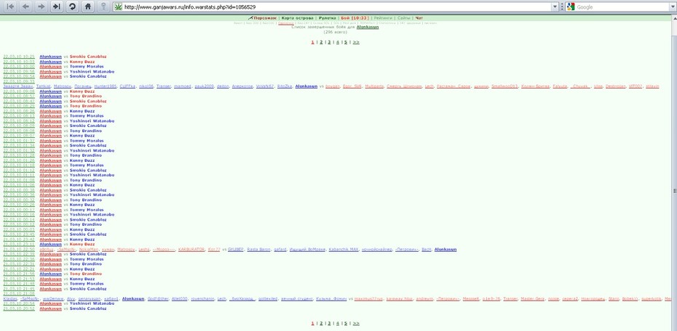677x331 pixels.
Task: Open fight log dated 22.03.10 10:03
Action: [19, 62]
